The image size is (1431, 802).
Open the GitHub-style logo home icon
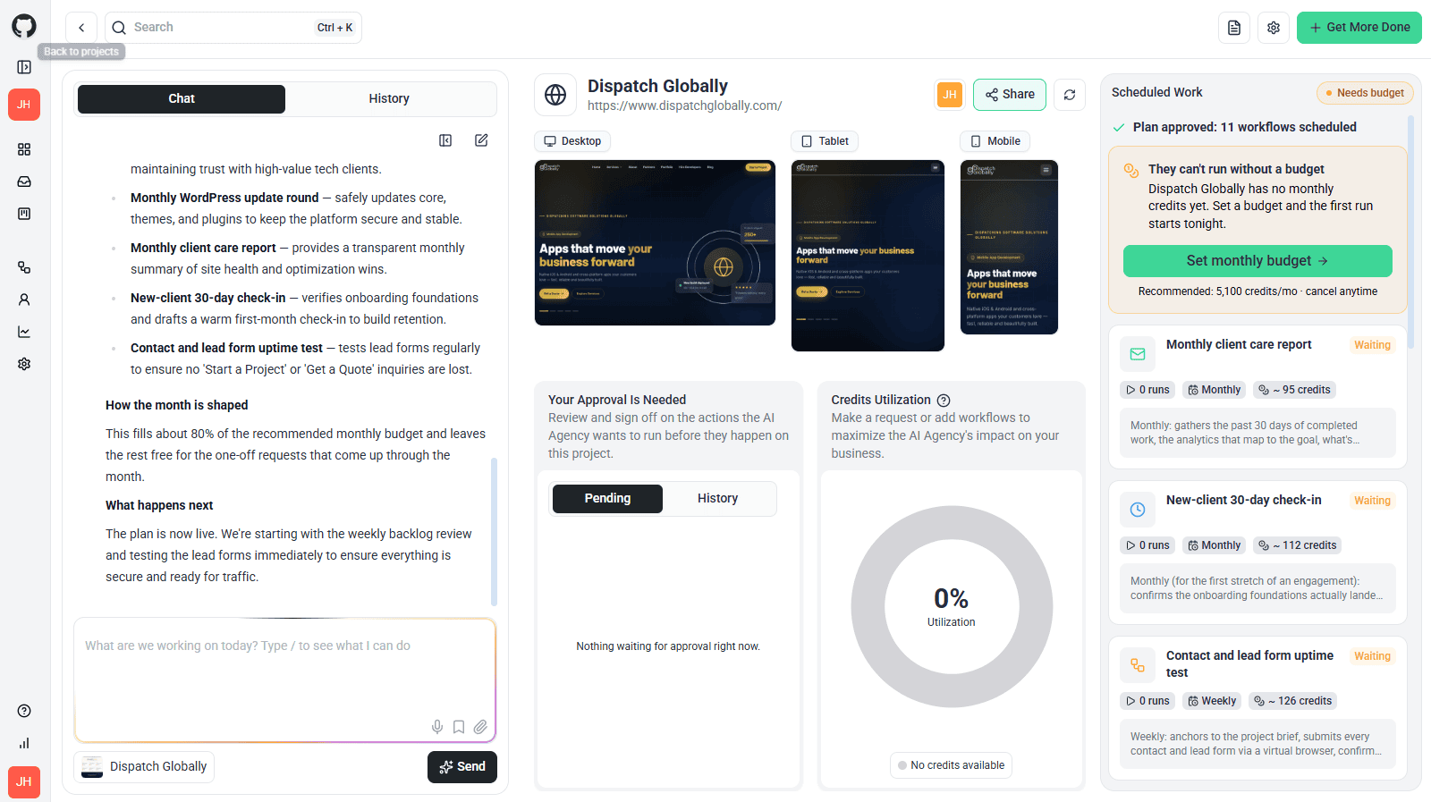point(24,26)
